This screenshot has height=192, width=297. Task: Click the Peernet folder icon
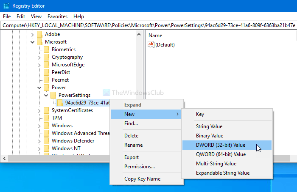pos(46,80)
